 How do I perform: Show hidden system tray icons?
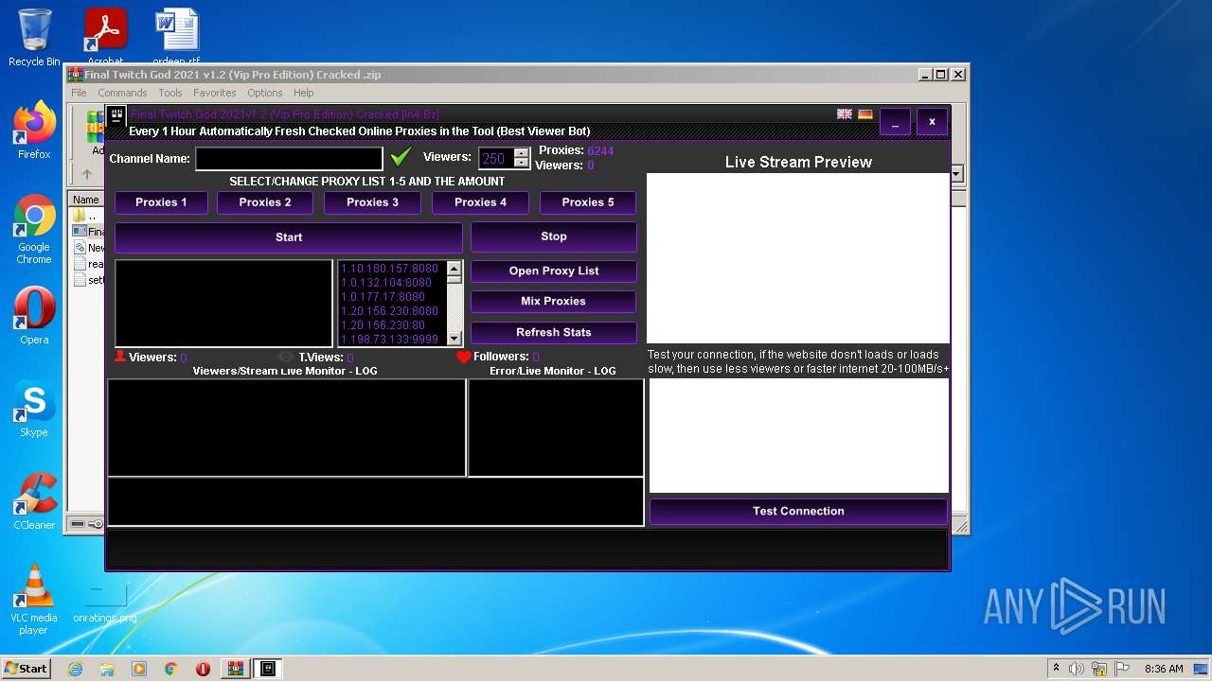click(x=1056, y=669)
